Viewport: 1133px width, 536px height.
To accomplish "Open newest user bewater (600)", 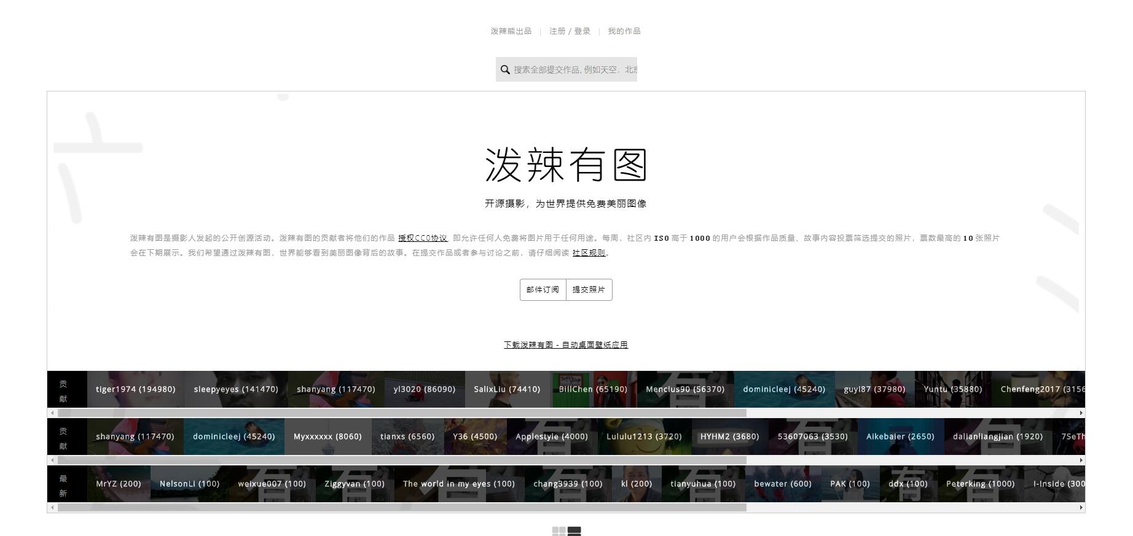I will (x=783, y=484).
